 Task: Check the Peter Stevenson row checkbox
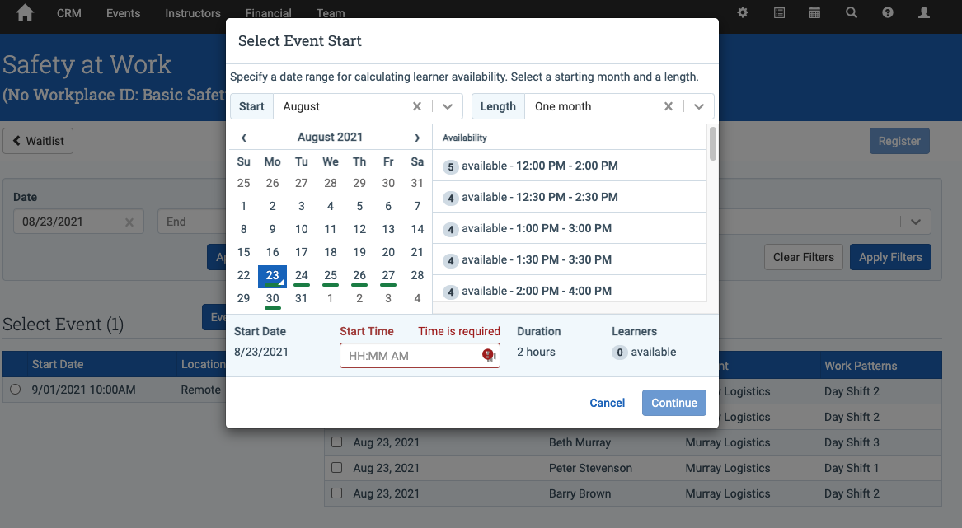coord(337,467)
